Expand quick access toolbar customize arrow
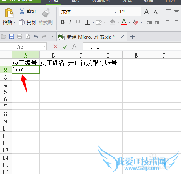 (x=53, y=36)
